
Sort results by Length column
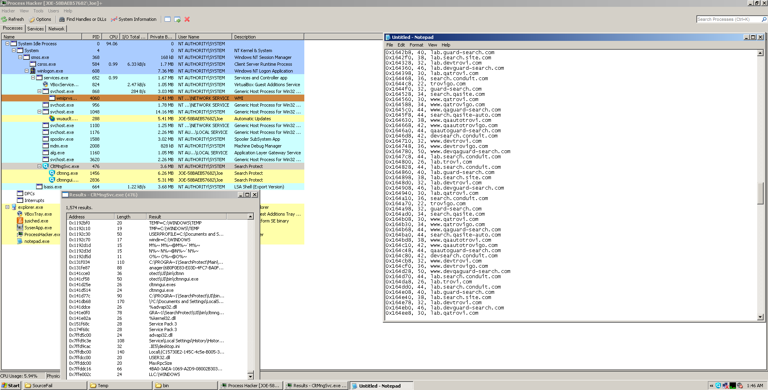tap(131, 216)
